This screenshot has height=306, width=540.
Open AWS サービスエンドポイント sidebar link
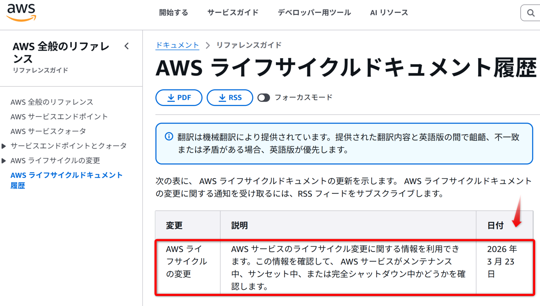click(59, 117)
